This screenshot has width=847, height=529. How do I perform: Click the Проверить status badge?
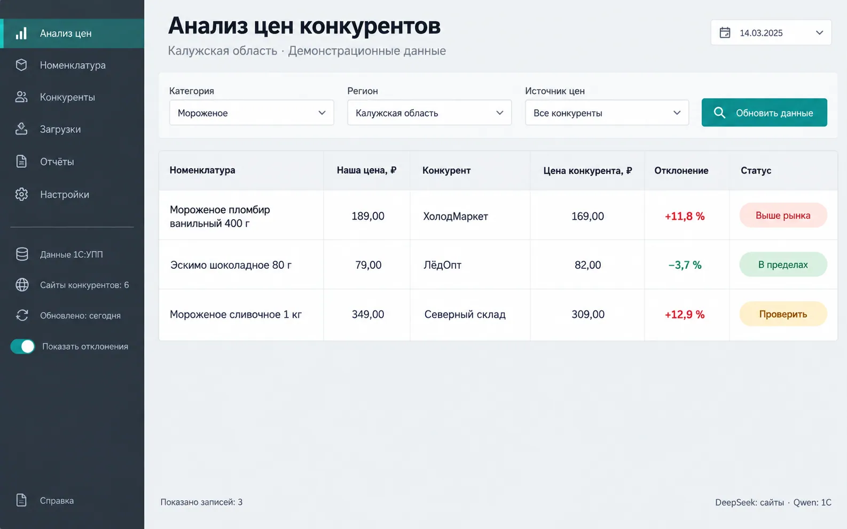click(x=783, y=314)
